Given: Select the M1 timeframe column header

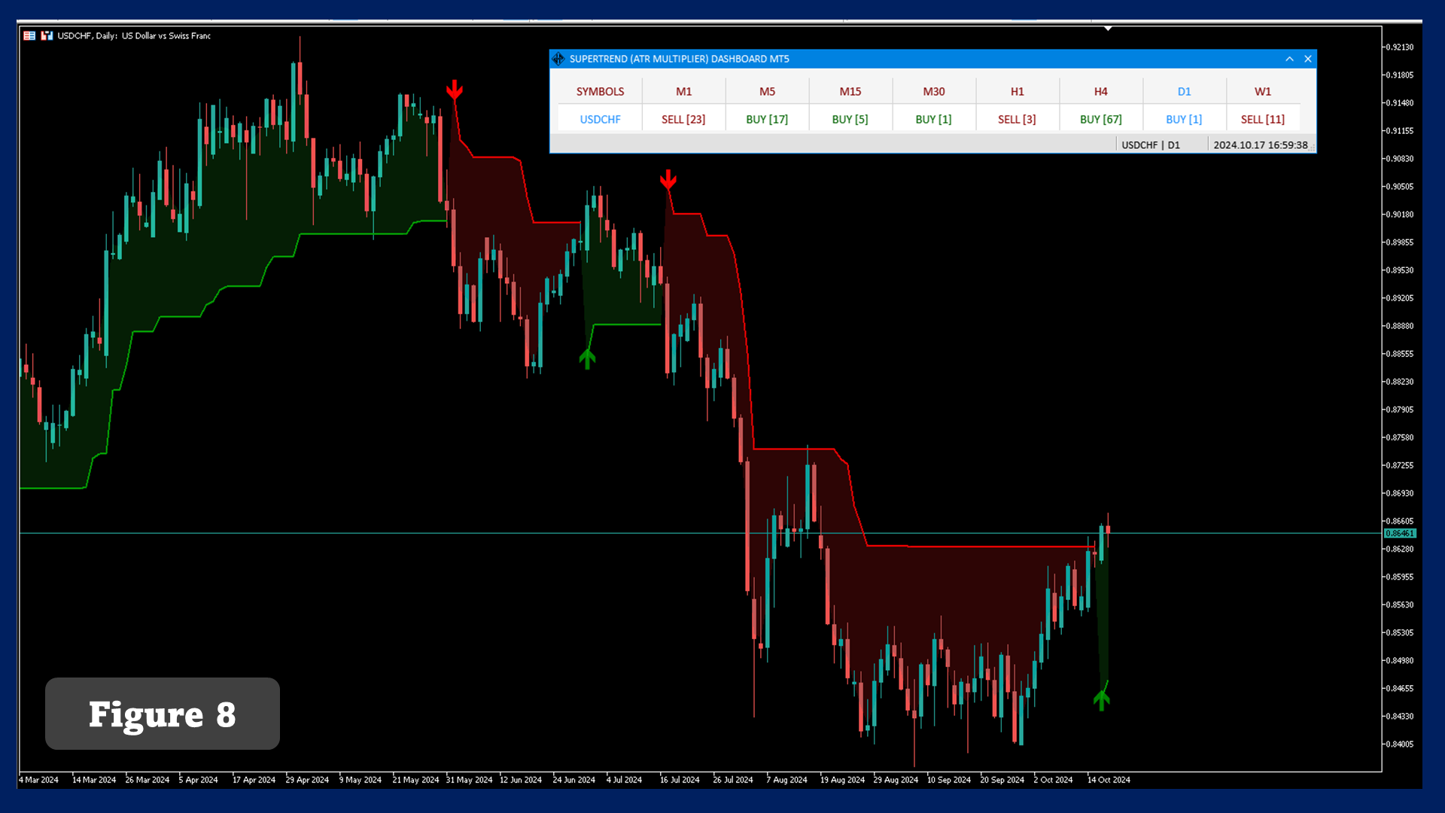Looking at the screenshot, I should pyautogui.click(x=683, y=91).
